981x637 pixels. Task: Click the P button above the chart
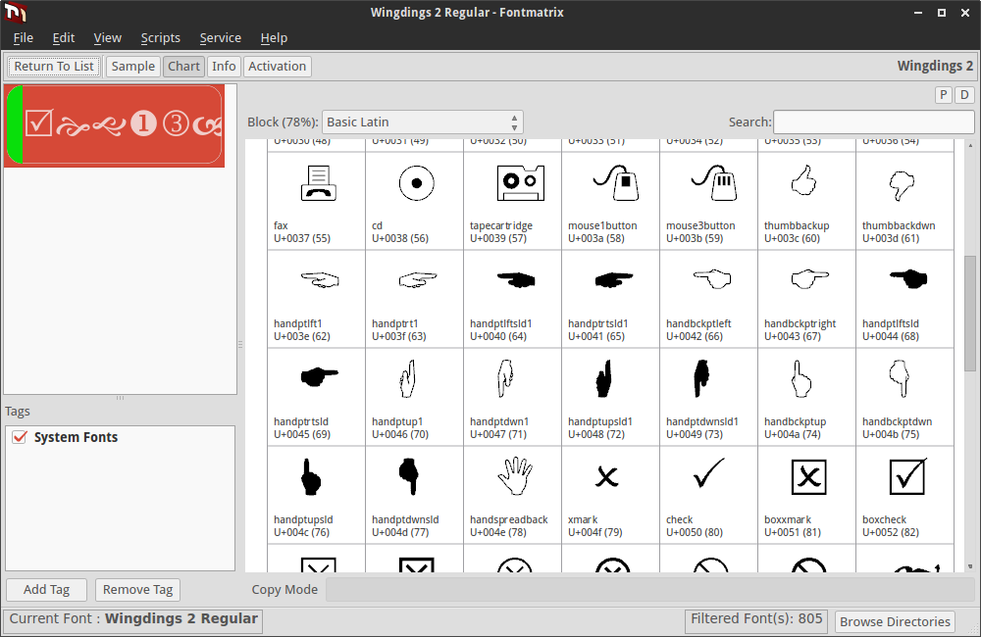click(x=944, y=95)
